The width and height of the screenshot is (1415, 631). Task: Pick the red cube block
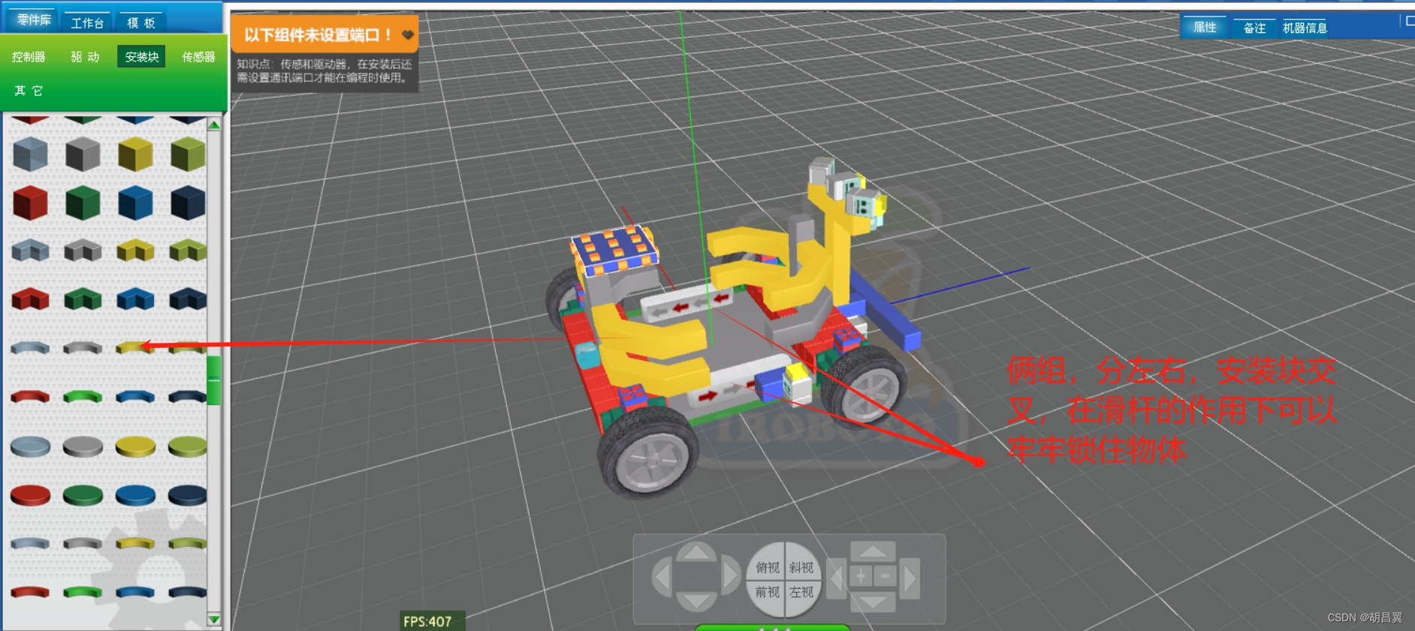[x=31, y=203]
